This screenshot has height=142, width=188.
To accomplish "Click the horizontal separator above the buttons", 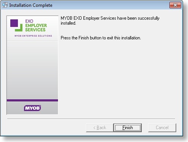I will click(91, 119).
